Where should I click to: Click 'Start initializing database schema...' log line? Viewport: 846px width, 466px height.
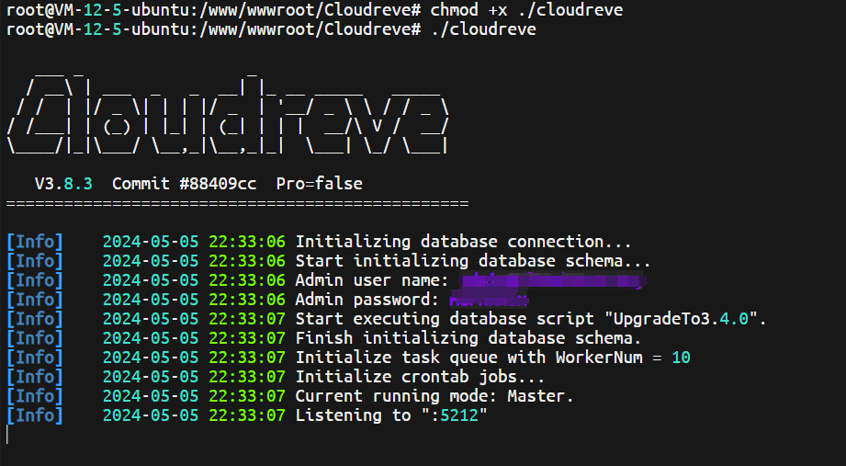[x=473, y=261]
